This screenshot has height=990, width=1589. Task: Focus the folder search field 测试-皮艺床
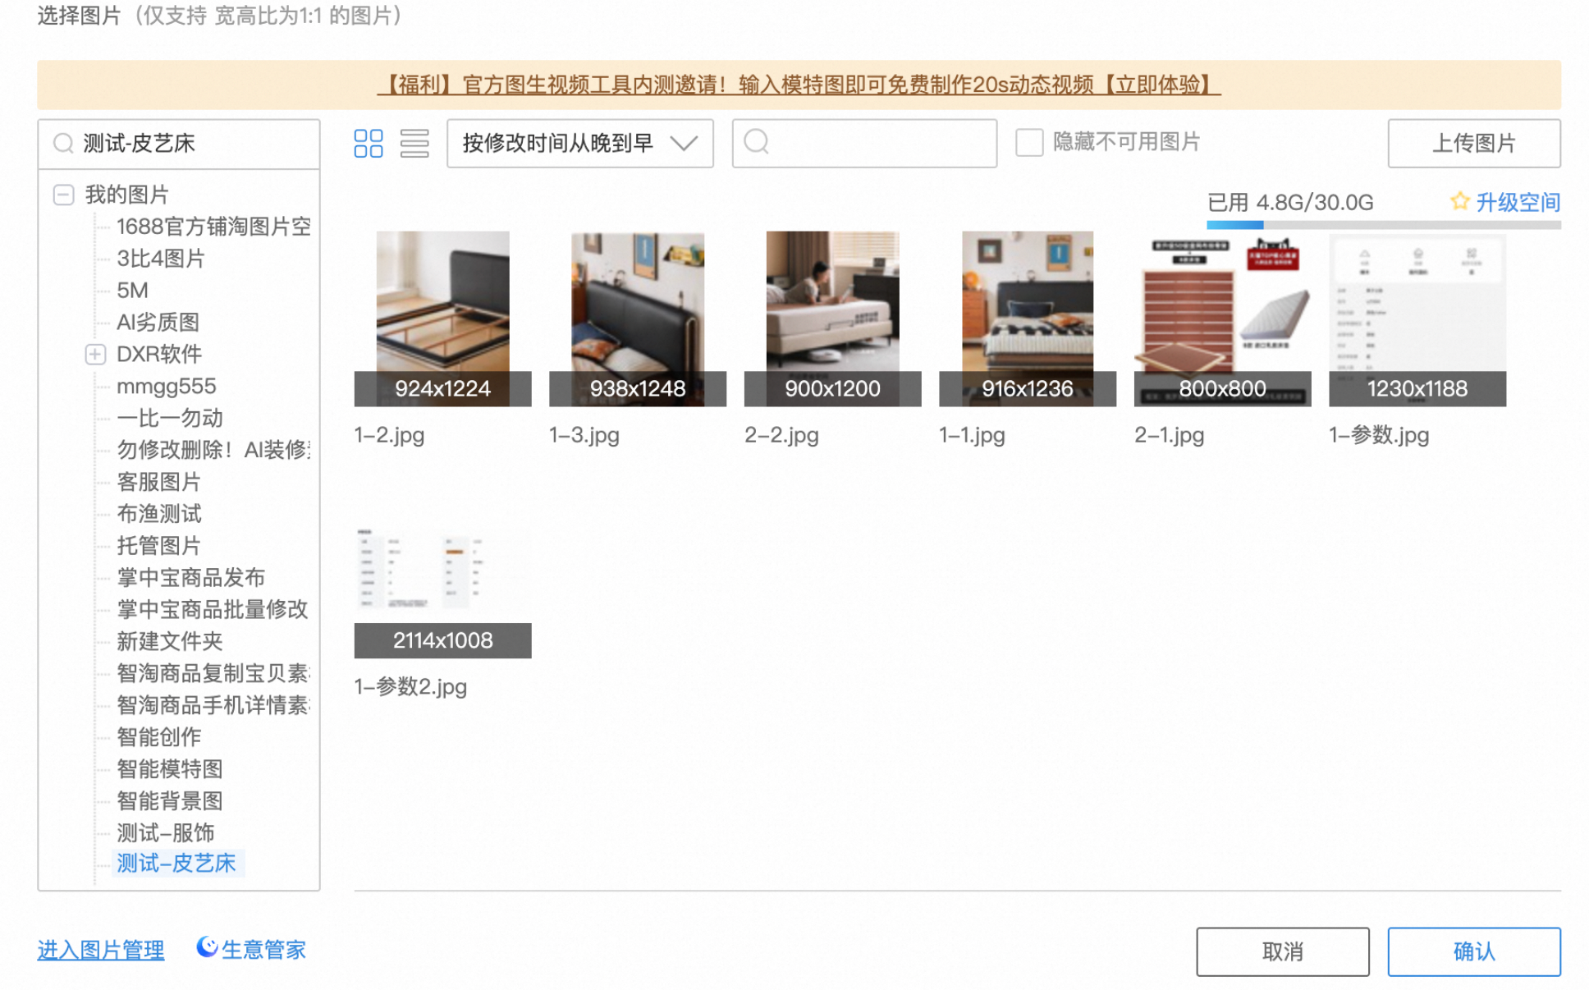pos(179,144)
